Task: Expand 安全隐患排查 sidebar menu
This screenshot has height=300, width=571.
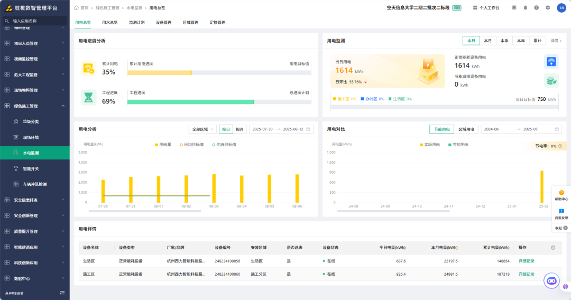Action: pos(34,200)
